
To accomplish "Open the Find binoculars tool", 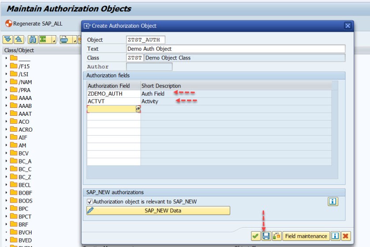I will click(x=33, y=39).
